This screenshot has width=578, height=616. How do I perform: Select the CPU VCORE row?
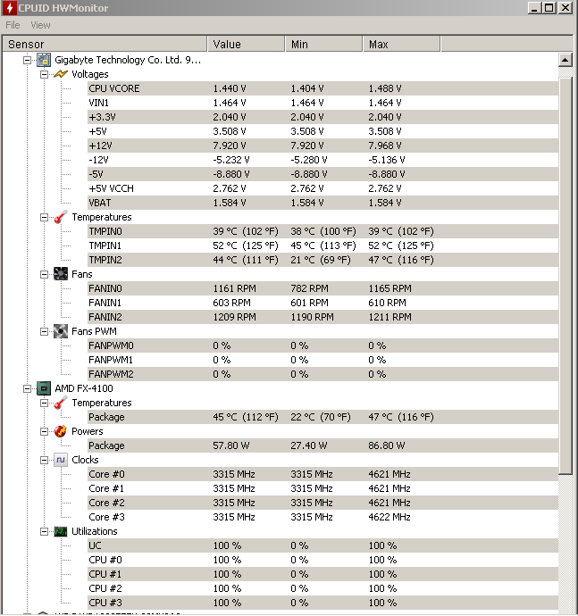[323, 88]
